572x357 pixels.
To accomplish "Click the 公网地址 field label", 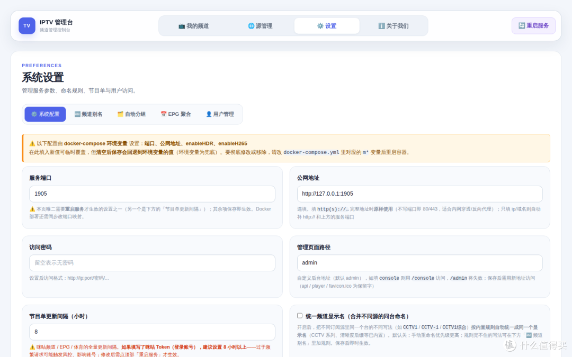I will [x=308, y=178].
